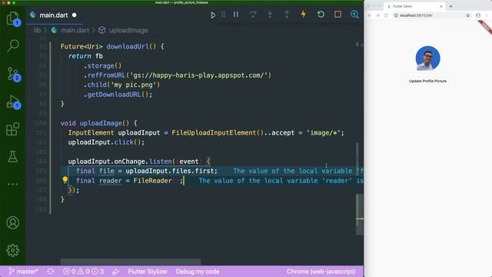
Task: Grab the debug toolbar drag handle
Action: (223, 15)
